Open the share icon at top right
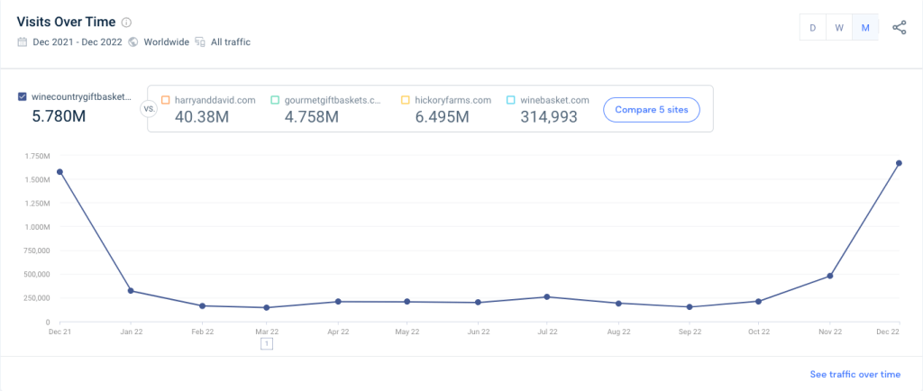The image size is (923, 391). (899, 27)
